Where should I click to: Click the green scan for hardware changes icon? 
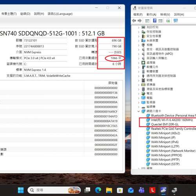click(168, 21)
